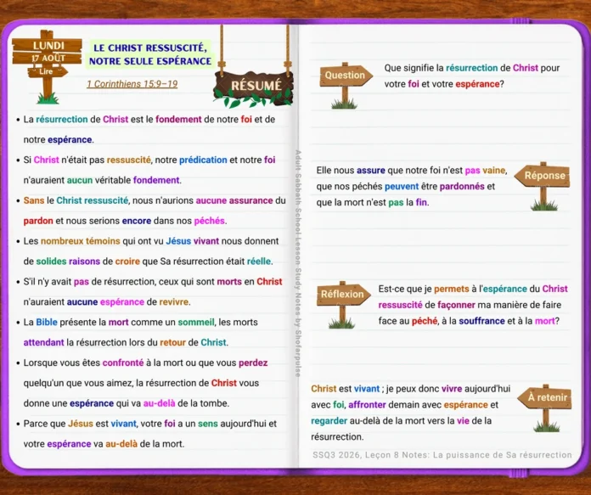Click the purple word 'affronter'
Screen dimensions: 591x495
(367, 405)
